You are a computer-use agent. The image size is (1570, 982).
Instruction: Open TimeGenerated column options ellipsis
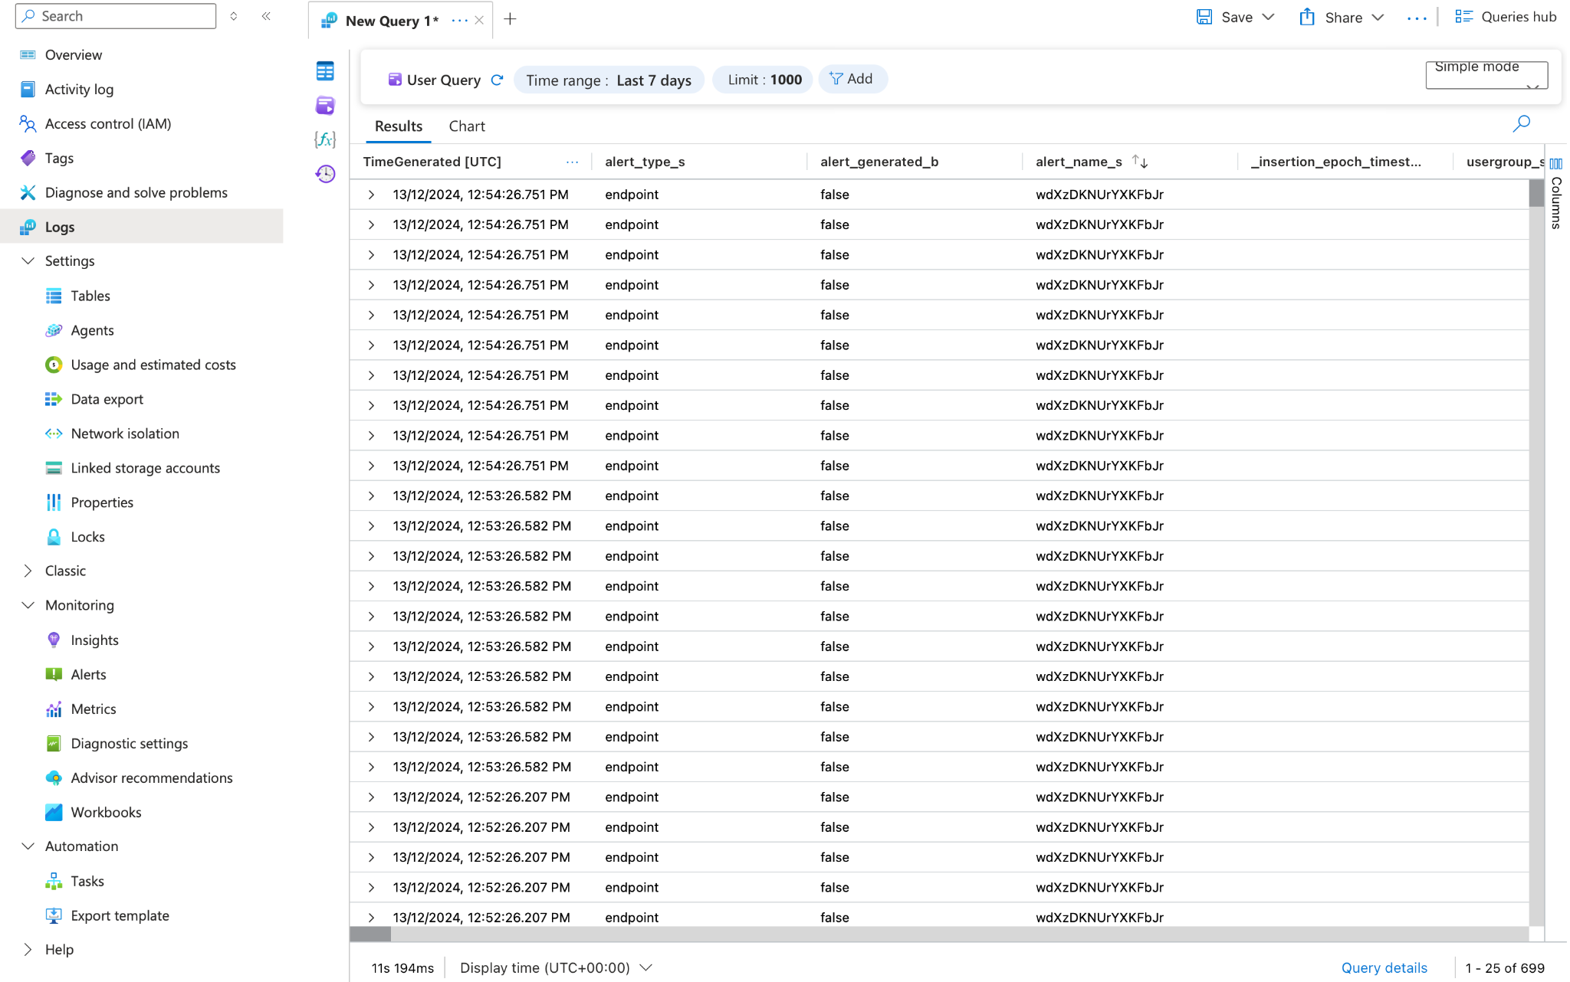click(x=573, y=162)
